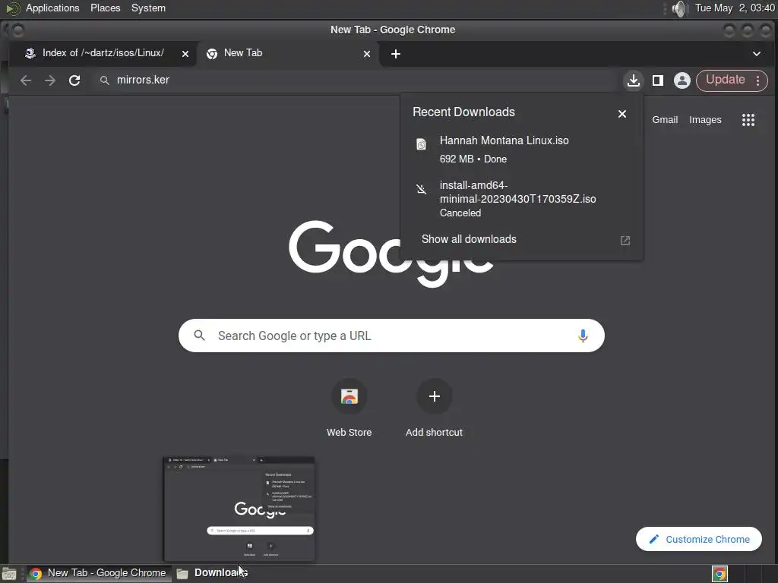Select the New Tab tab

288,53
